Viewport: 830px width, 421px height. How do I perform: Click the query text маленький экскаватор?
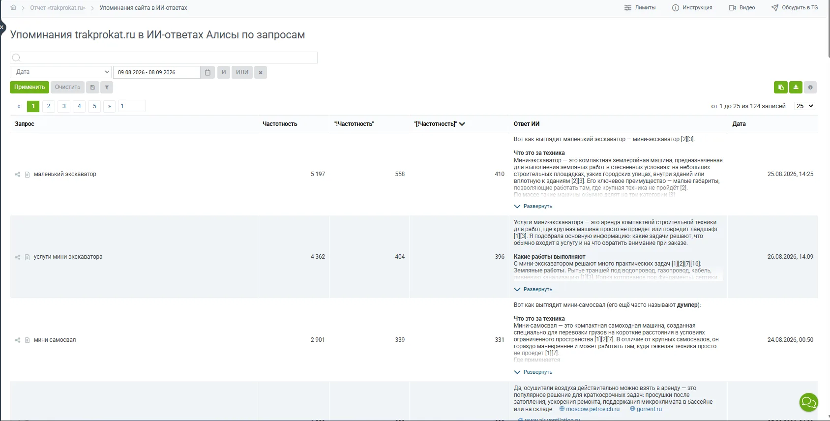(x=65, y=174)
